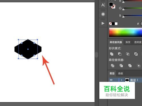The height and width of the screenshot is (106, 142).
Task: Click the upper-right live corner widget
Action: point(34,43)
